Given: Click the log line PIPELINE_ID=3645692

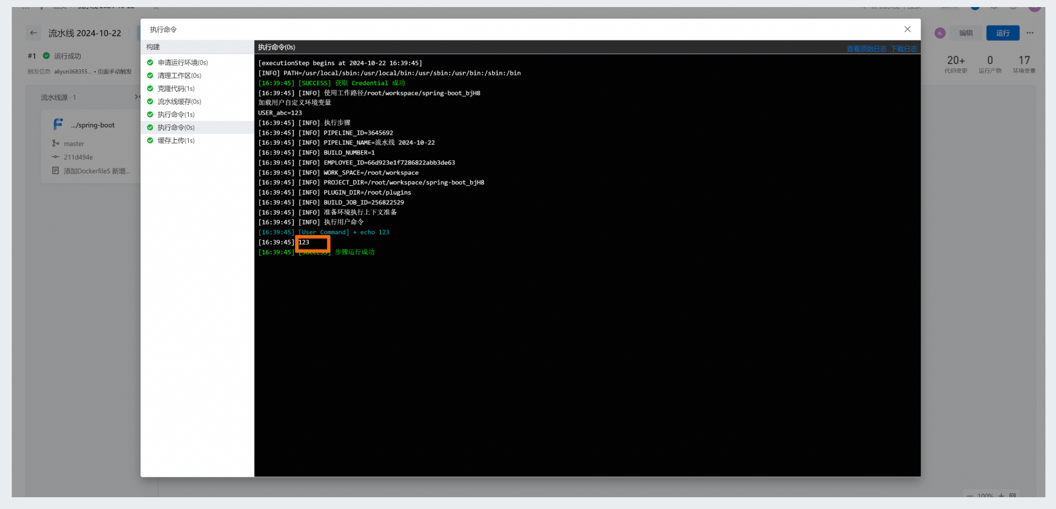Looking at the screenshot, I should pos(326,133).
